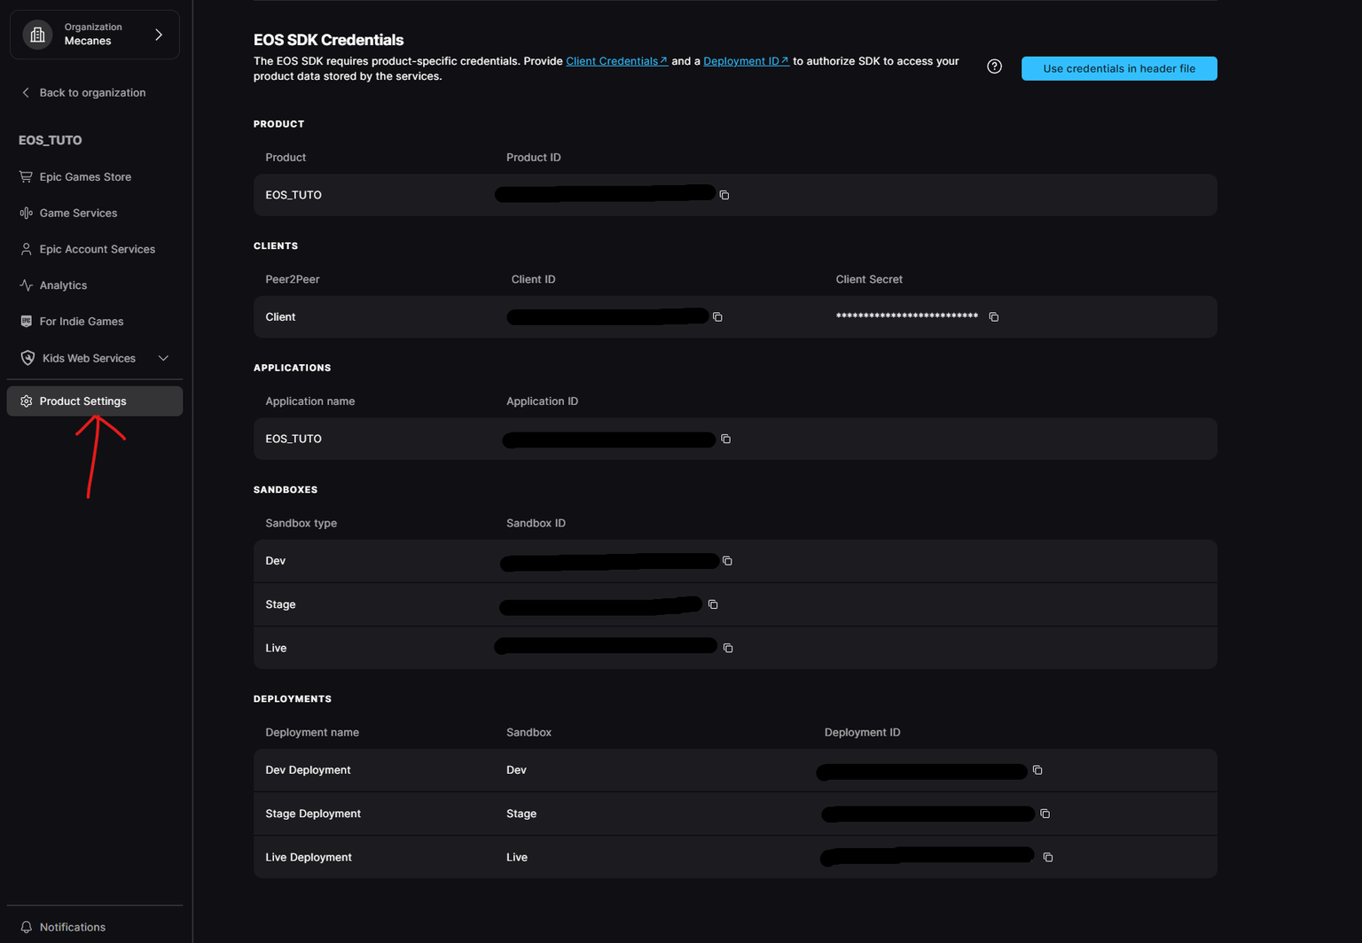
Task: Copy the Stage sandbox ID
Action: [713, 604]
